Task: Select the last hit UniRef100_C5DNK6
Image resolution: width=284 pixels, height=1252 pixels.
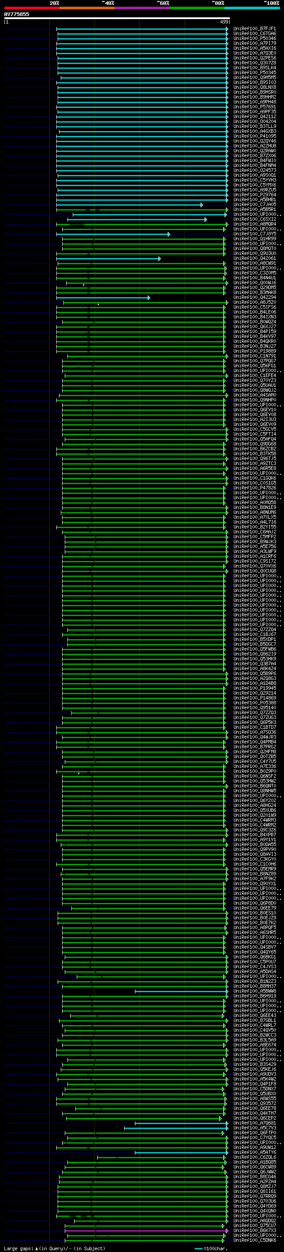Action: (254, 1240)
